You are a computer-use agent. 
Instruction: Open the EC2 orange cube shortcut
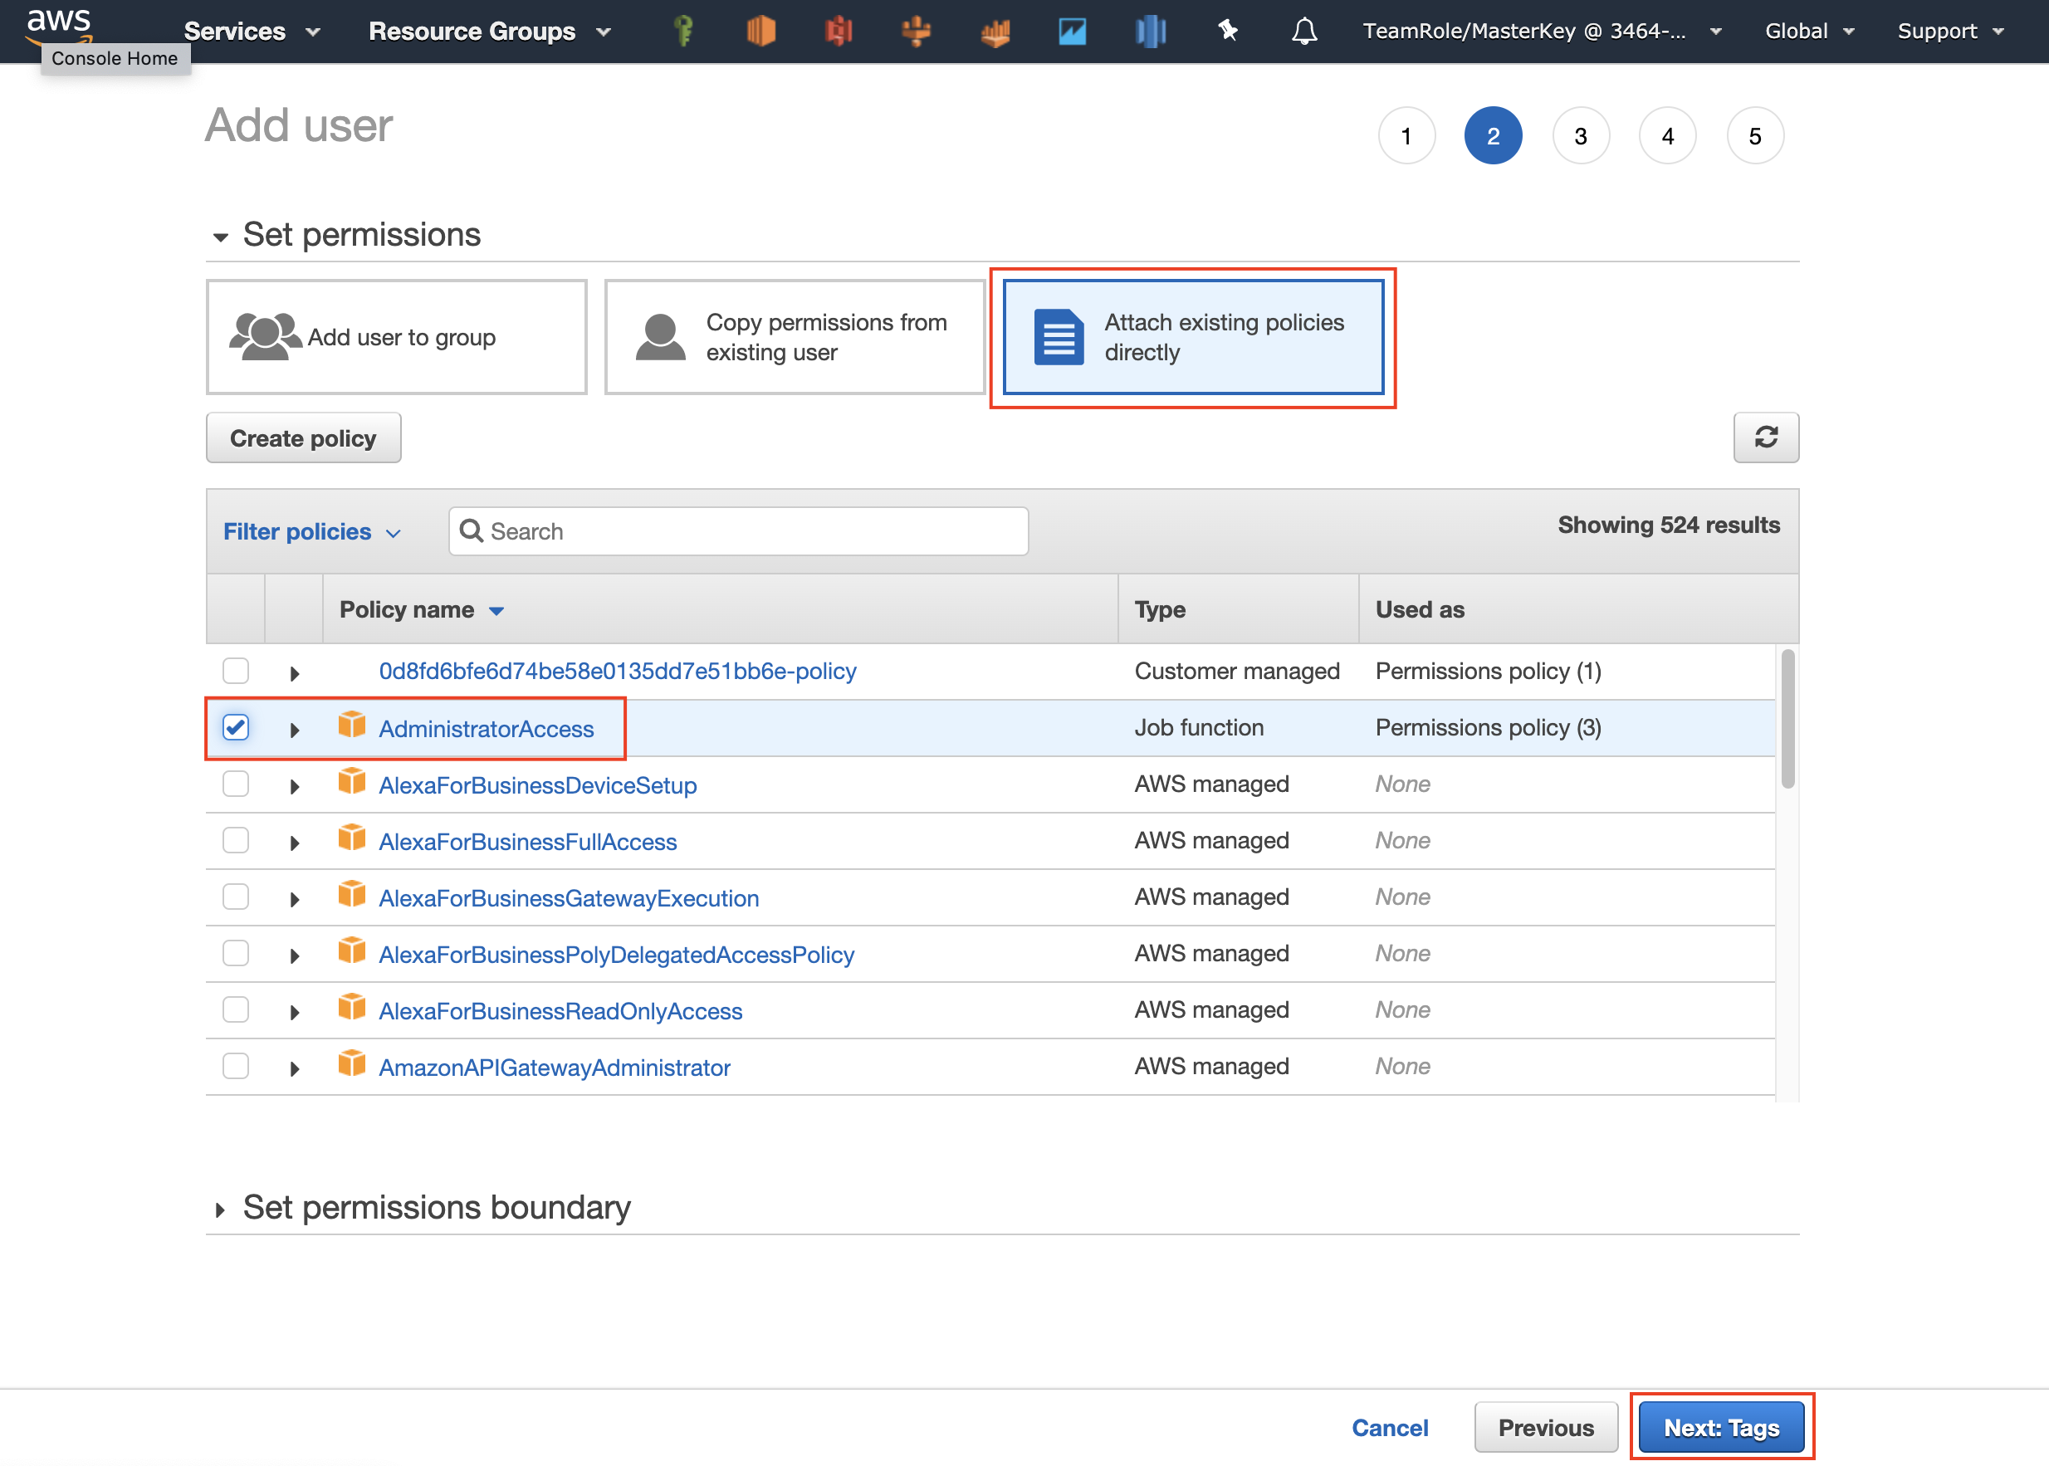[x=761, y=32]
